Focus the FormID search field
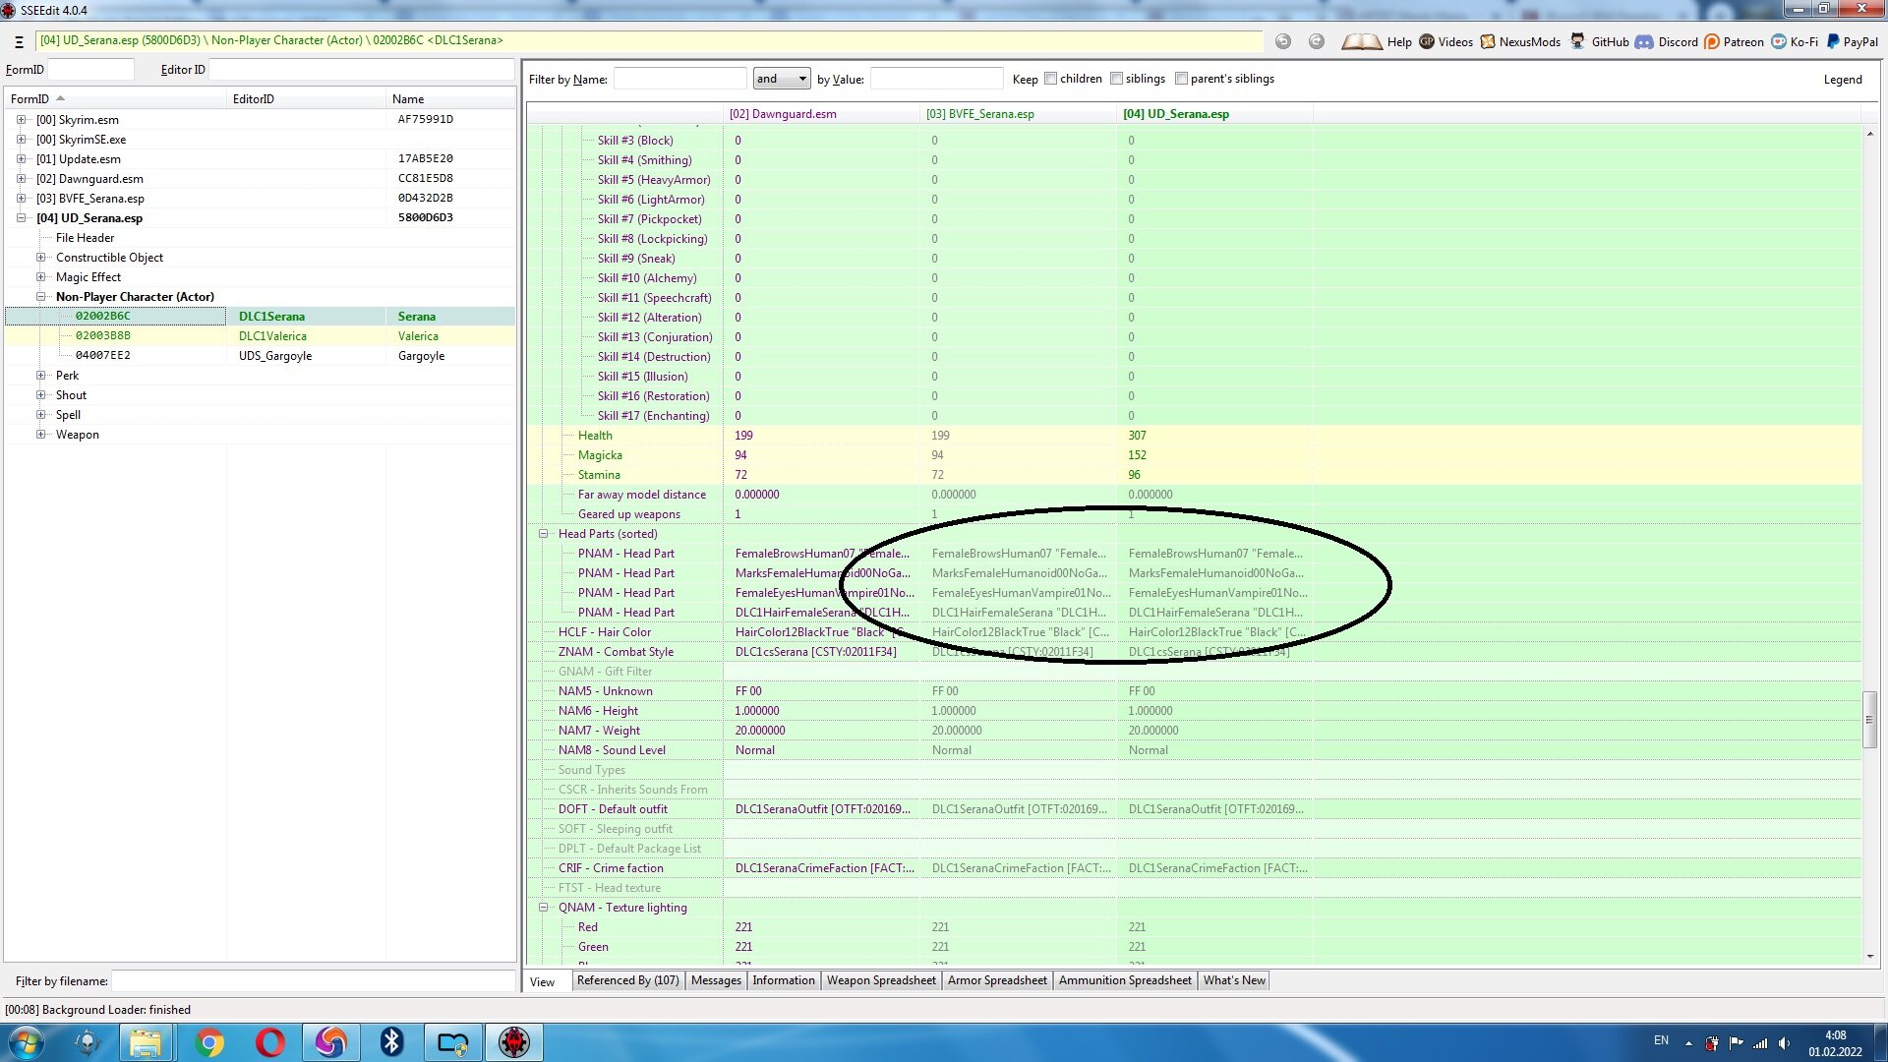The image size is (1888, 1062). click(x=90, y=70)
